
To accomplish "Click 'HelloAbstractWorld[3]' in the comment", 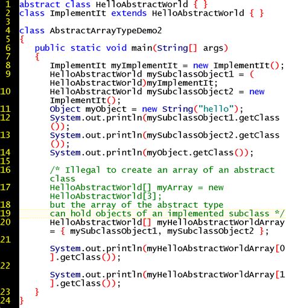I will [103, 196].
